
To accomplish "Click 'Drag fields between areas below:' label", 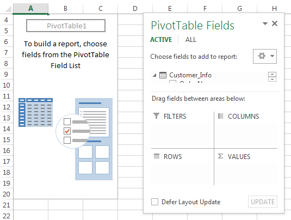I will tap(199, 99).
